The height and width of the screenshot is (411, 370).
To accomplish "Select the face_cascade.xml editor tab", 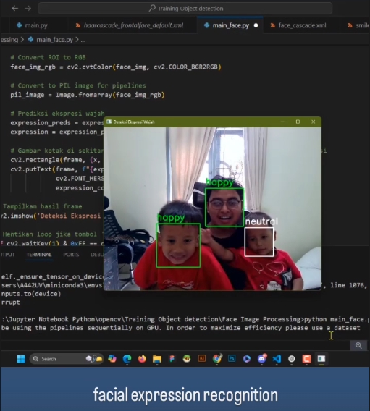I will pyautogui.click(x=299, y=25).
